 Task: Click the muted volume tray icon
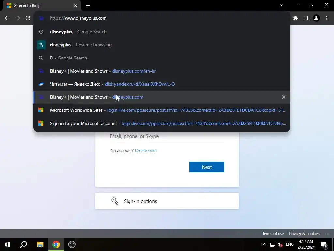[280, 244]
